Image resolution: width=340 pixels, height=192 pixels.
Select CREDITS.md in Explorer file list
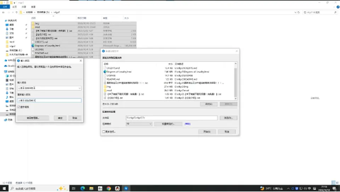coord(41,42)
